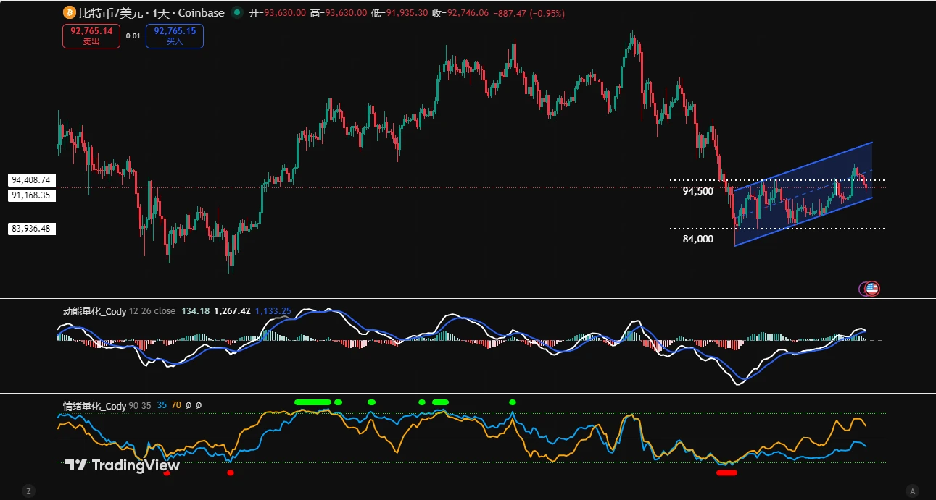Viewport: 936px width, 500px height.
Task: Click the green market status dot
Action: [237, 13]
